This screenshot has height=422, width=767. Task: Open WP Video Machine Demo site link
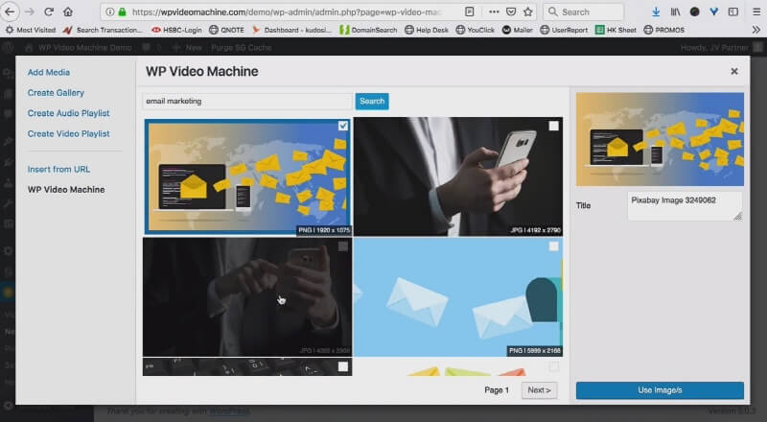click(79, 48)
